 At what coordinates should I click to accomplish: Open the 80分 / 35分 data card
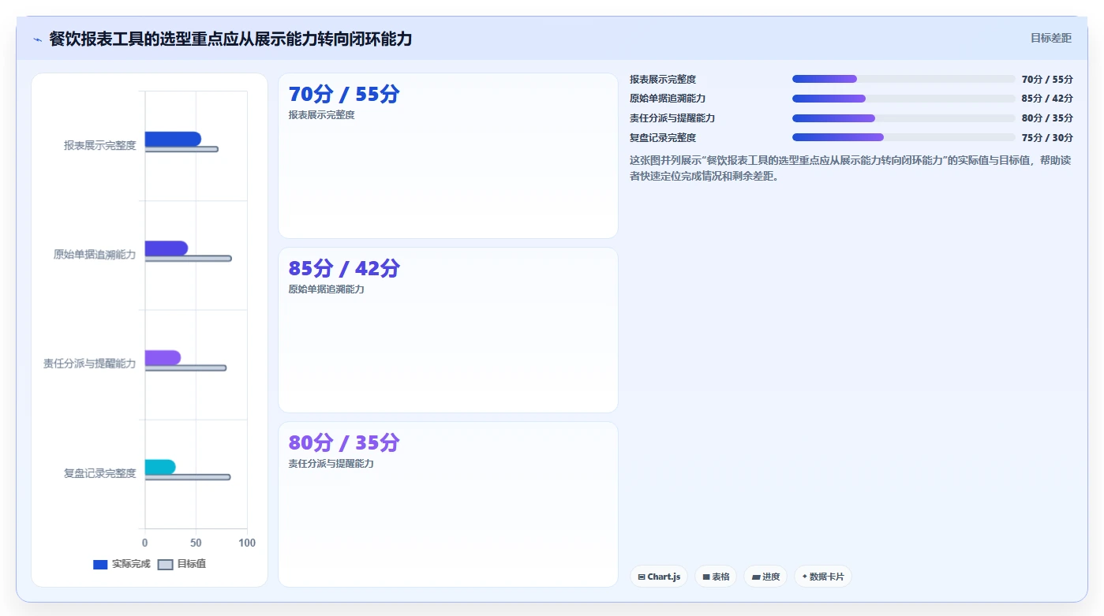(448, 504)
